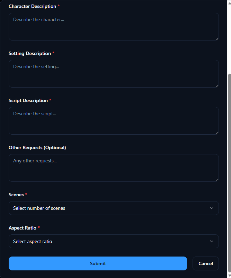Focus the Script Description text area

[114, 121]
